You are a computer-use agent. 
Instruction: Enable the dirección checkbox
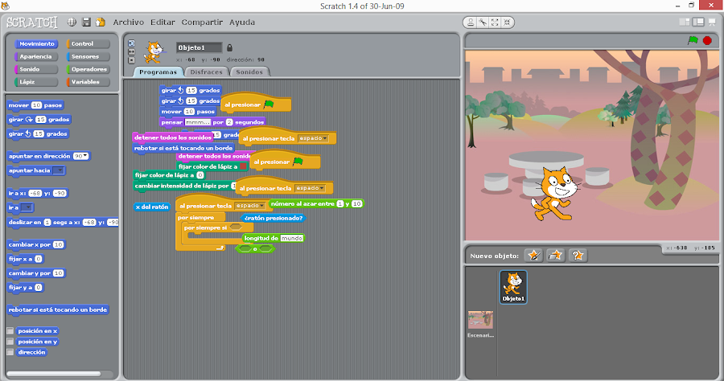point(10,352)
